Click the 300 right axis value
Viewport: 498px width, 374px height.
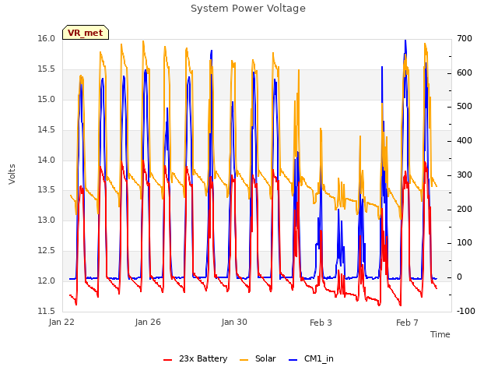tap(465, 175)
